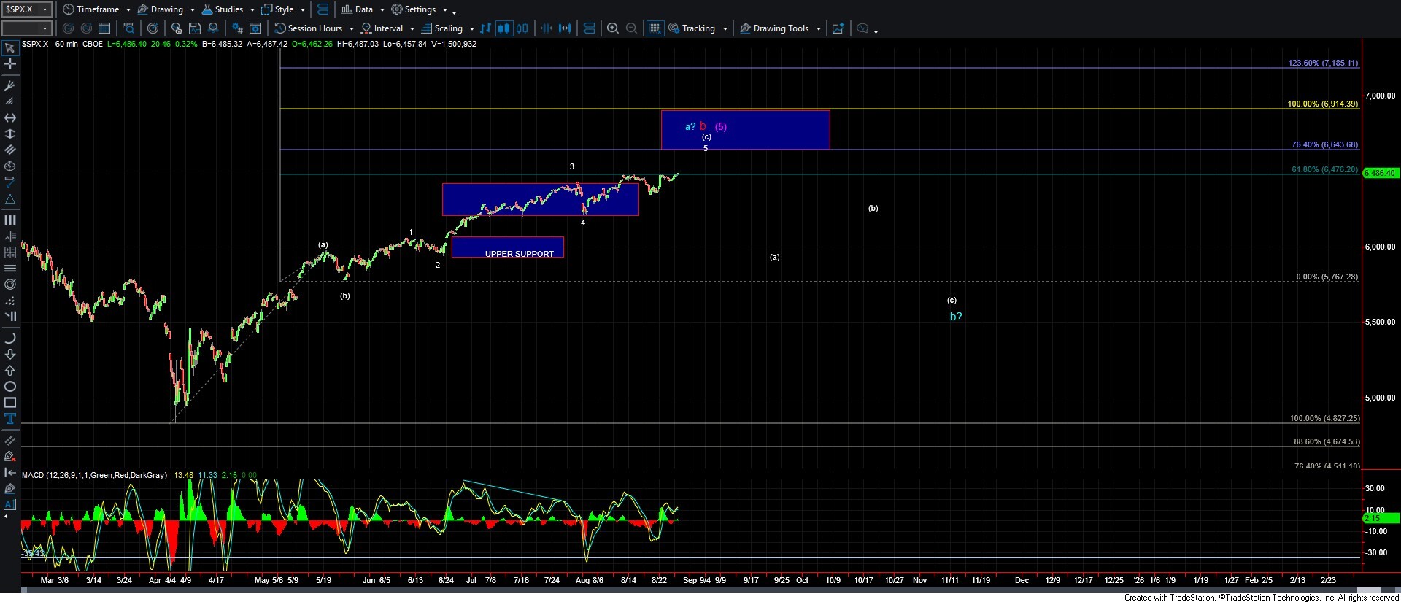Viewport: 1401px width, 602px height.
Task: Click the magenta (5) wave label
Action: (x=721, y=126)
